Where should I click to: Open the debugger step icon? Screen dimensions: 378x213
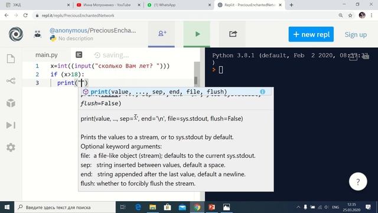pyautogui.click(x=11, y=125)
